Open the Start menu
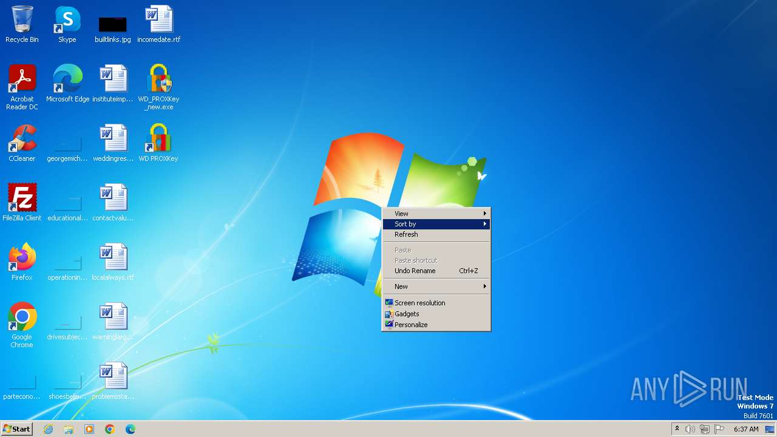The height and width of the screenshot is (437, 777). click(x=17, y=429)
